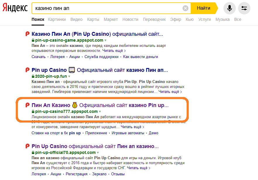Open Лотерея sitelink under official70 result

[x=39, y=174]
